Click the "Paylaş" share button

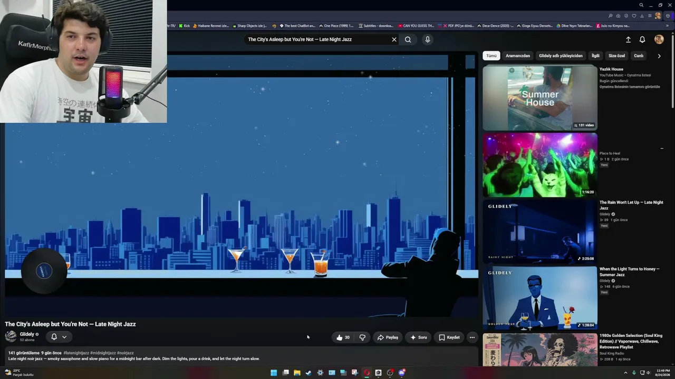point(388,337)
